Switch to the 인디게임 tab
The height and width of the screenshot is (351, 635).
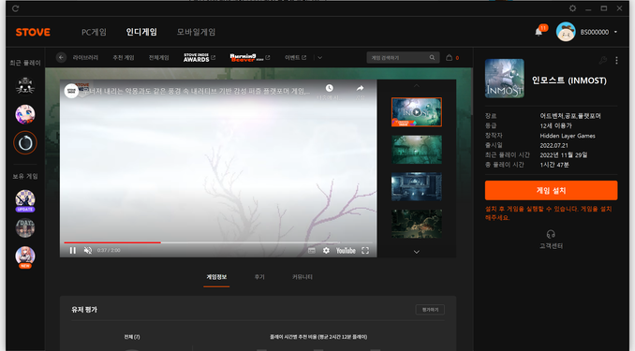(x=141, y=32)
